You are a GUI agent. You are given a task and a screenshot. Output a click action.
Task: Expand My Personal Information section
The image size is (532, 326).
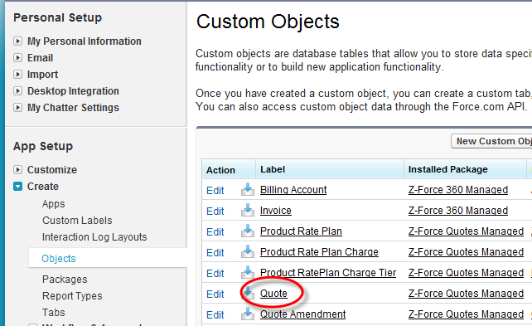point(17,41)
